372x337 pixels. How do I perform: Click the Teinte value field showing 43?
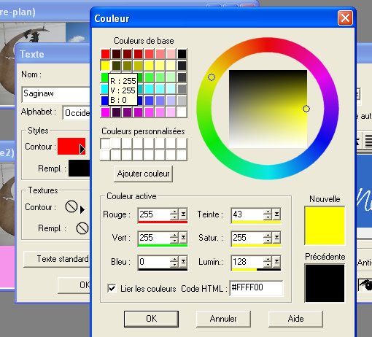pos(247,214)
